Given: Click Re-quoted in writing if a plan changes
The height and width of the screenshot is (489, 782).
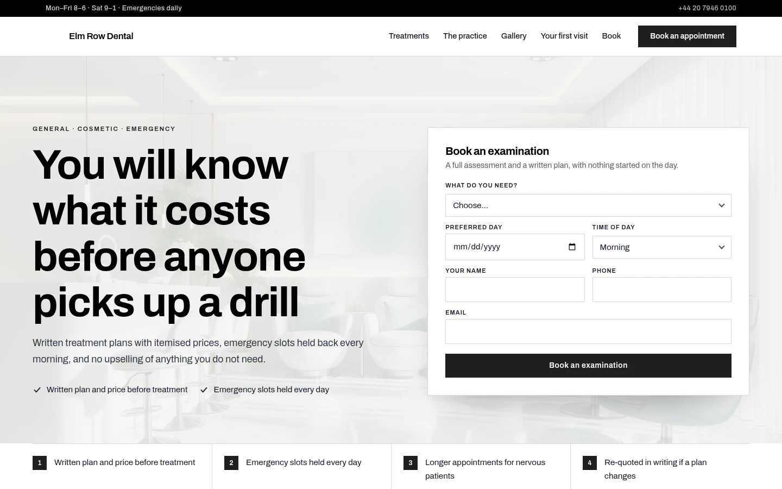Looking at the screenshot, I should tap(655, 469).
